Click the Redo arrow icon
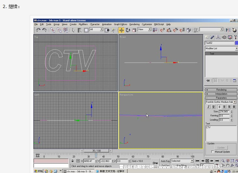Screen dimensions: 238x173 pos(45,30)
